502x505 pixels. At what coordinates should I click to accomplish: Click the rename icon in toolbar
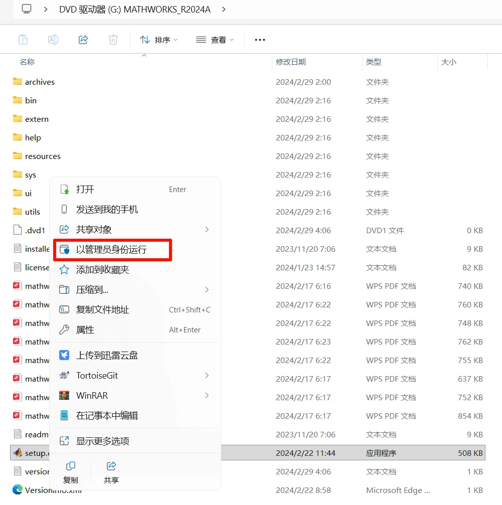pos(53,40)
